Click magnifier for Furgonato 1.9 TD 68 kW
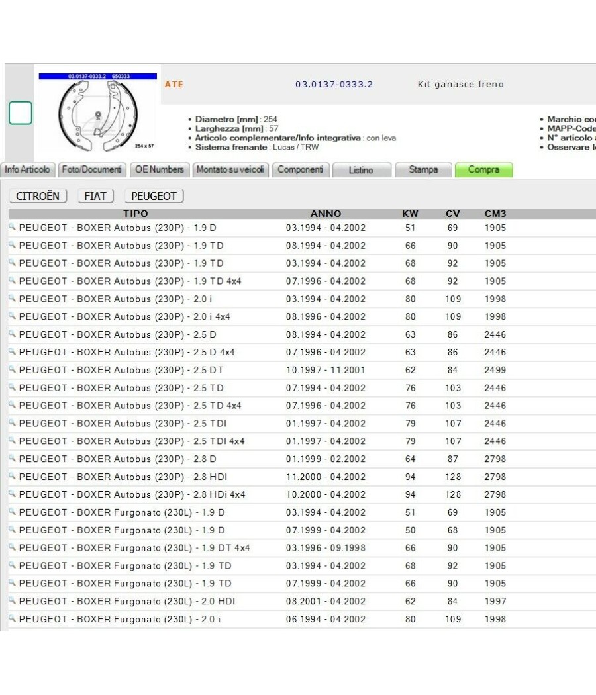The image size is (596, 695). coord(12,565)
